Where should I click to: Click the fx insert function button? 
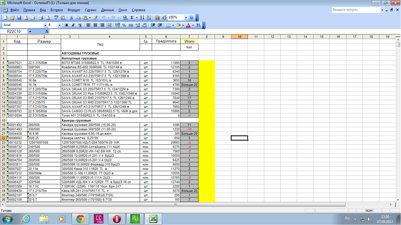[x=47, y=31]
